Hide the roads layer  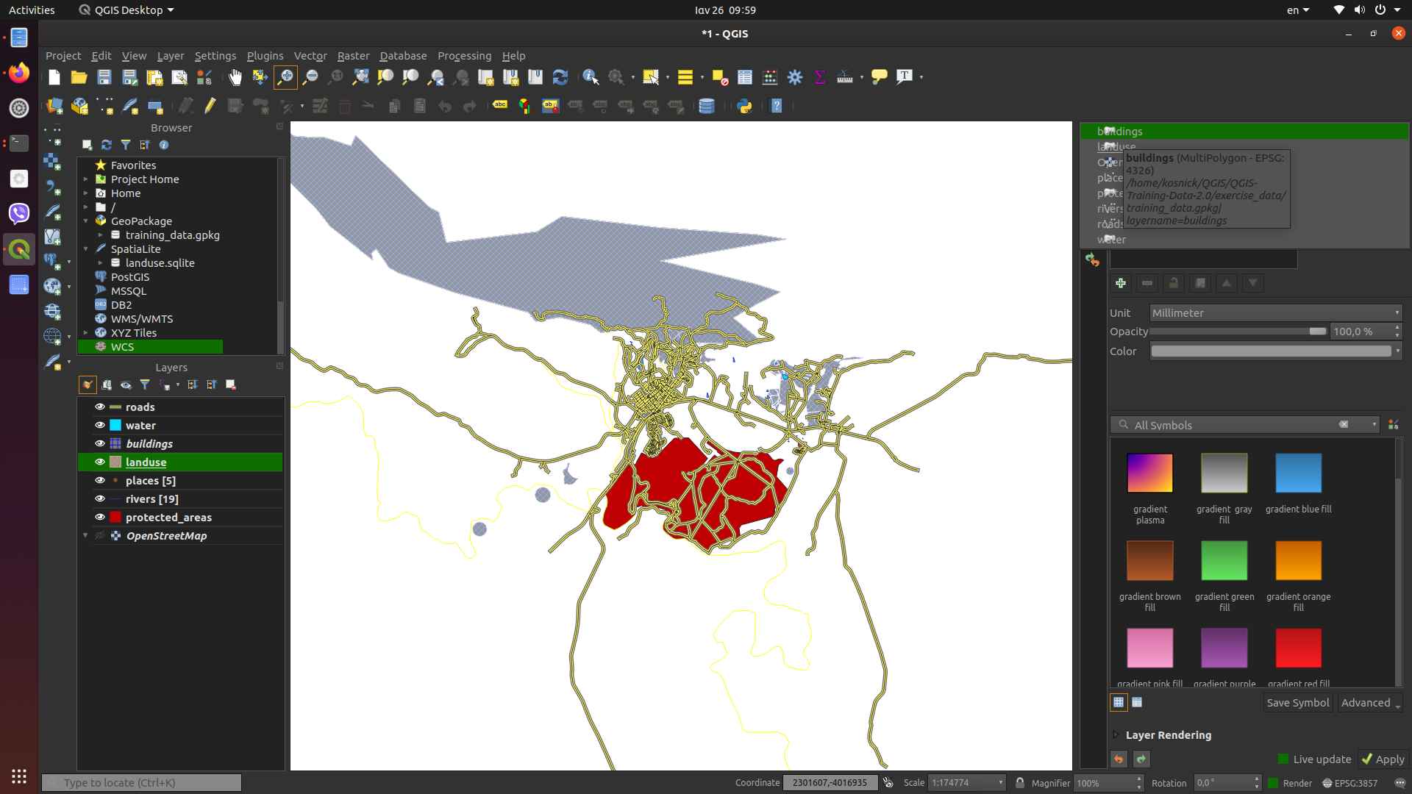click(x=99, y=407)
